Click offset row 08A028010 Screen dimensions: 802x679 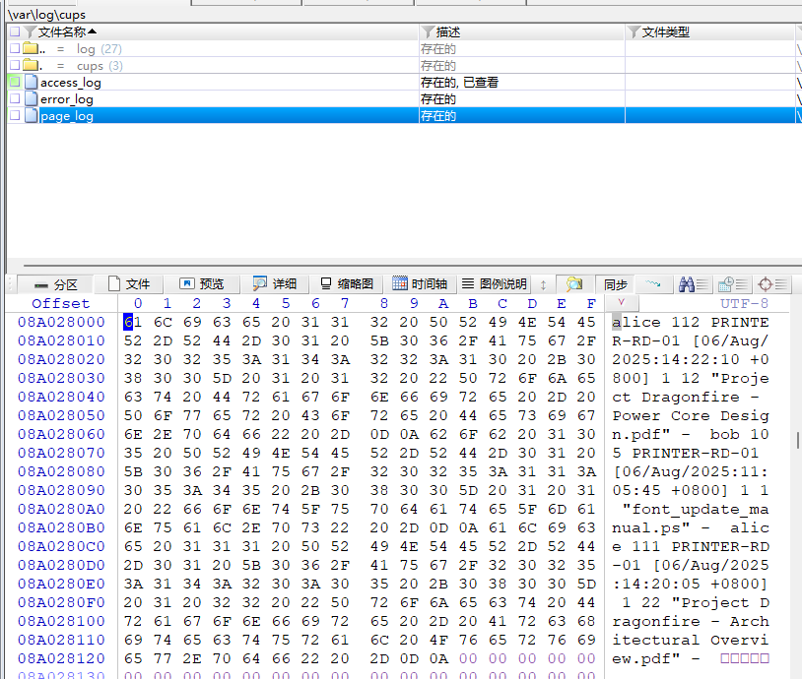pyautogui.click(x=61, y=340)
